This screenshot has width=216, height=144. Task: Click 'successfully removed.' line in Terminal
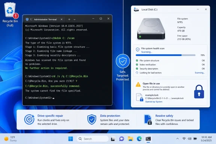coord(52,86)
